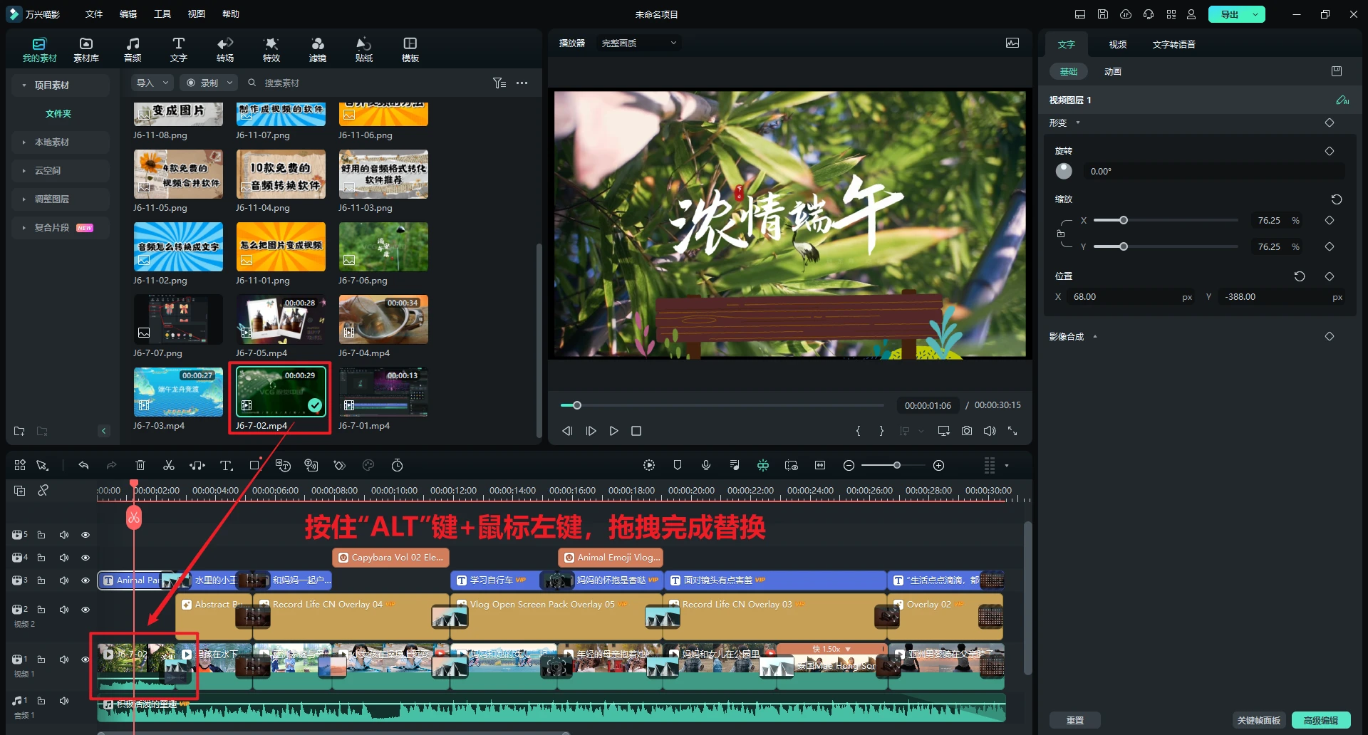The width and height of the screenshot is (1368, 735).
Task: Open the speed stopwatch tool in timeline toolbar
Action: [x=398, y=465]
